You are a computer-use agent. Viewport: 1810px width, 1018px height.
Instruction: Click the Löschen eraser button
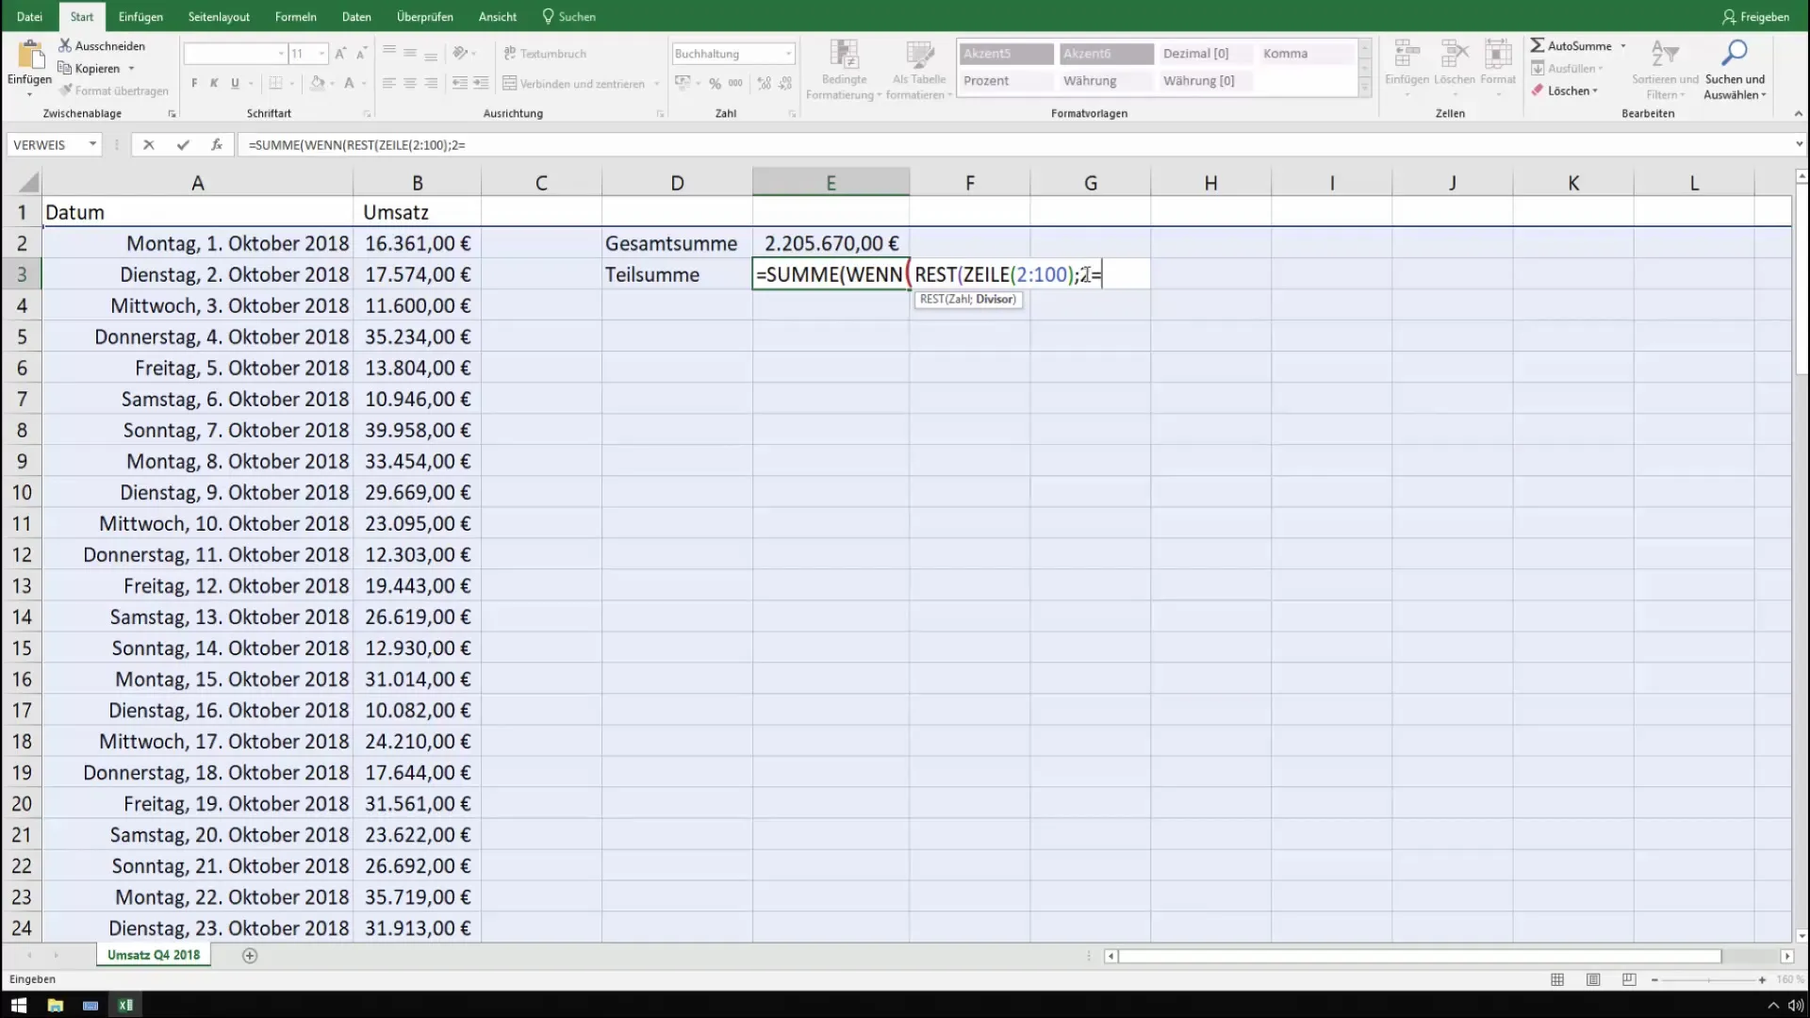coord(1564,90)
